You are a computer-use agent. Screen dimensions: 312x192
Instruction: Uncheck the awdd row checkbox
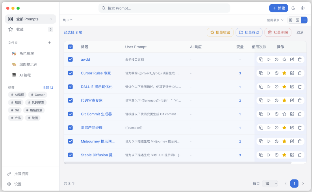[x=70, y=59]
